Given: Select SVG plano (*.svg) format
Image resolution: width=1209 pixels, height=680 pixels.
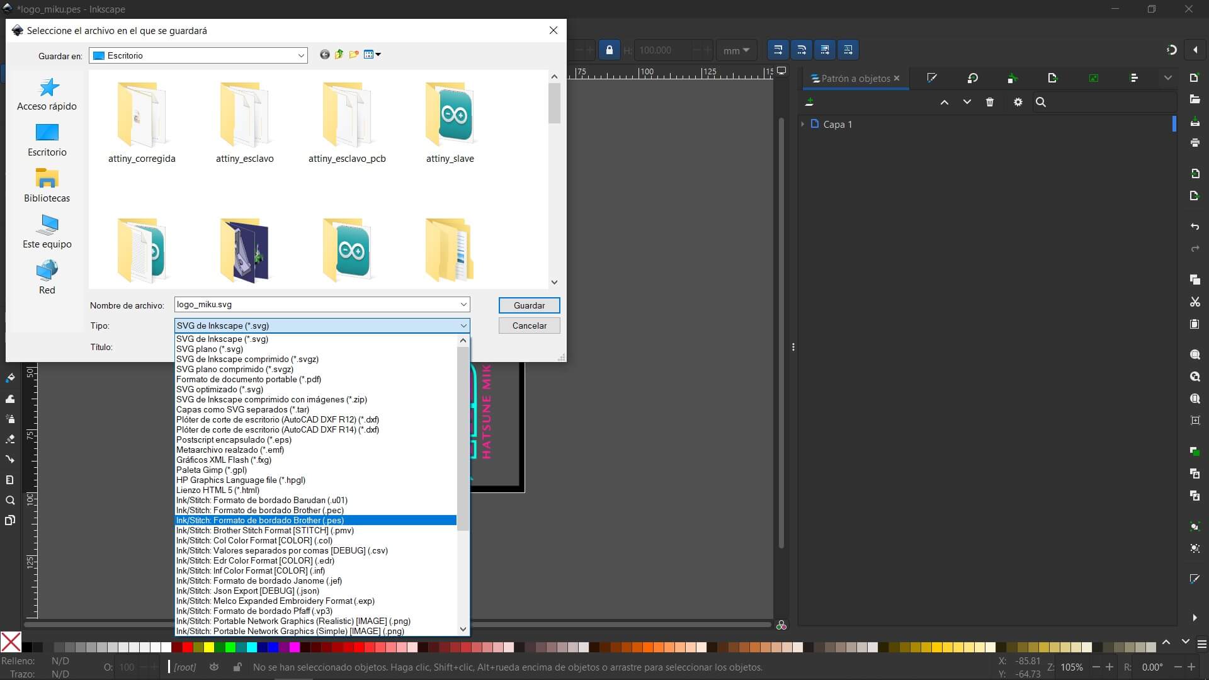Looking at the screenshot, I should point(210,349).
